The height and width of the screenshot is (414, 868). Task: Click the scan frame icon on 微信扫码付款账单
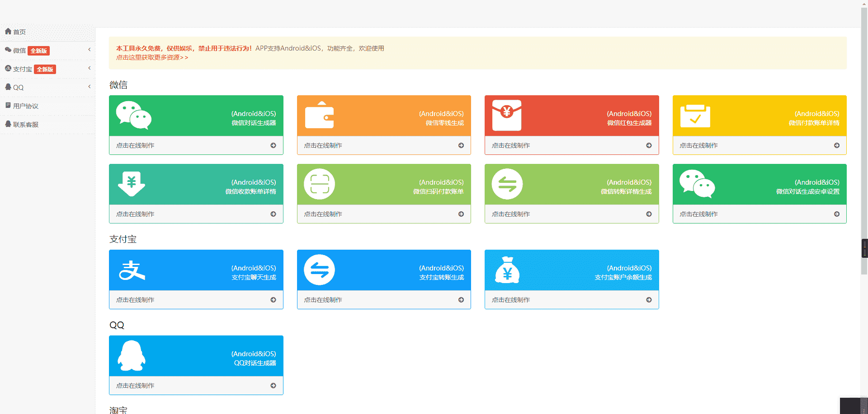pyautogui.click(x=319, y=184)
